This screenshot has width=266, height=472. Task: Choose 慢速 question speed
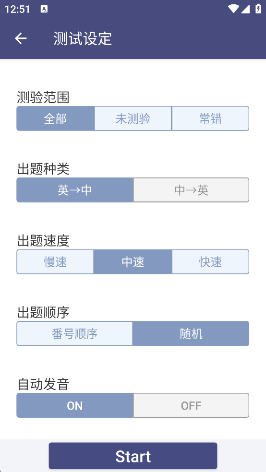(x=55, y=261)
